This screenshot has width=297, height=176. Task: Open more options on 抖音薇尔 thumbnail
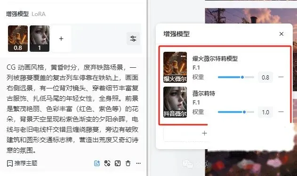point(183,91)
